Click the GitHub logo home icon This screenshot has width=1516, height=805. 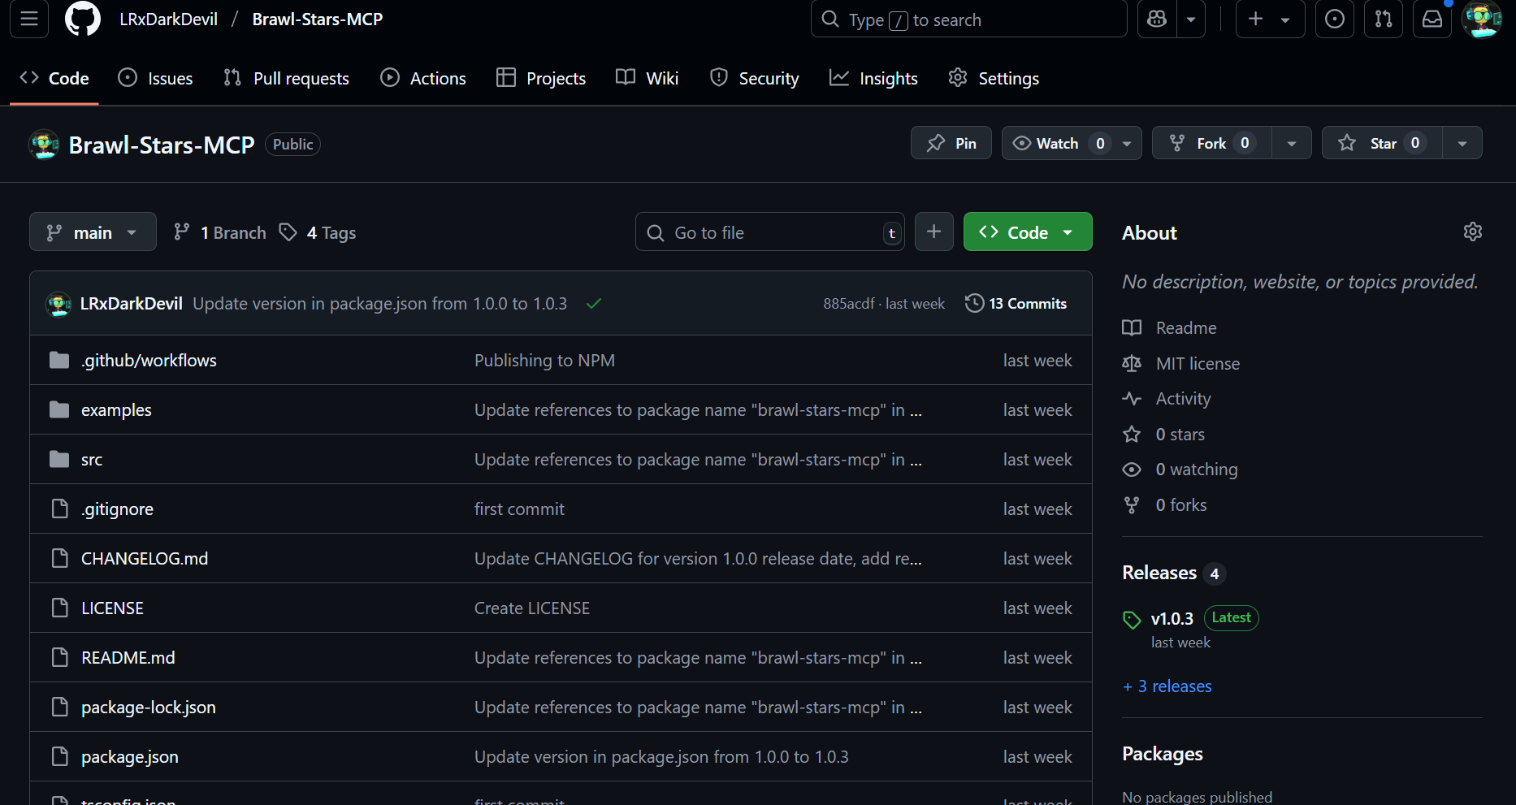coord(82,19)
